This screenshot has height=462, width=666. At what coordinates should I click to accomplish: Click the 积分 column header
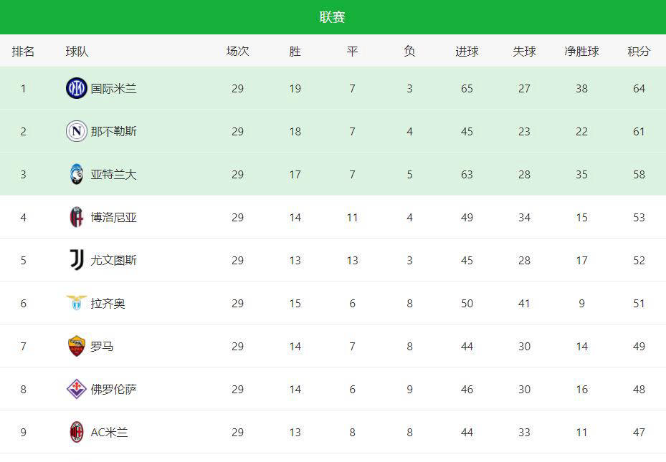click(639, 52)
